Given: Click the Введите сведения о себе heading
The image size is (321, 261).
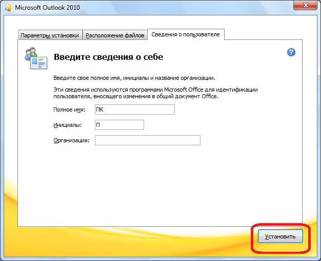Looking at the screenshot, I should 108,57.
